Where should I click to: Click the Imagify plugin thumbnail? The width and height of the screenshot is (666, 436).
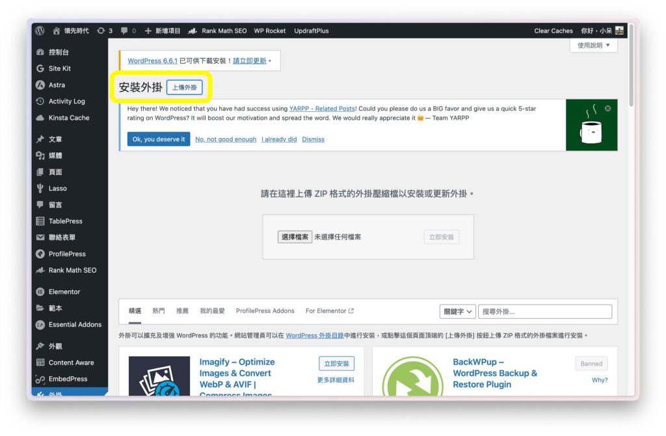[x=159, y=376]
